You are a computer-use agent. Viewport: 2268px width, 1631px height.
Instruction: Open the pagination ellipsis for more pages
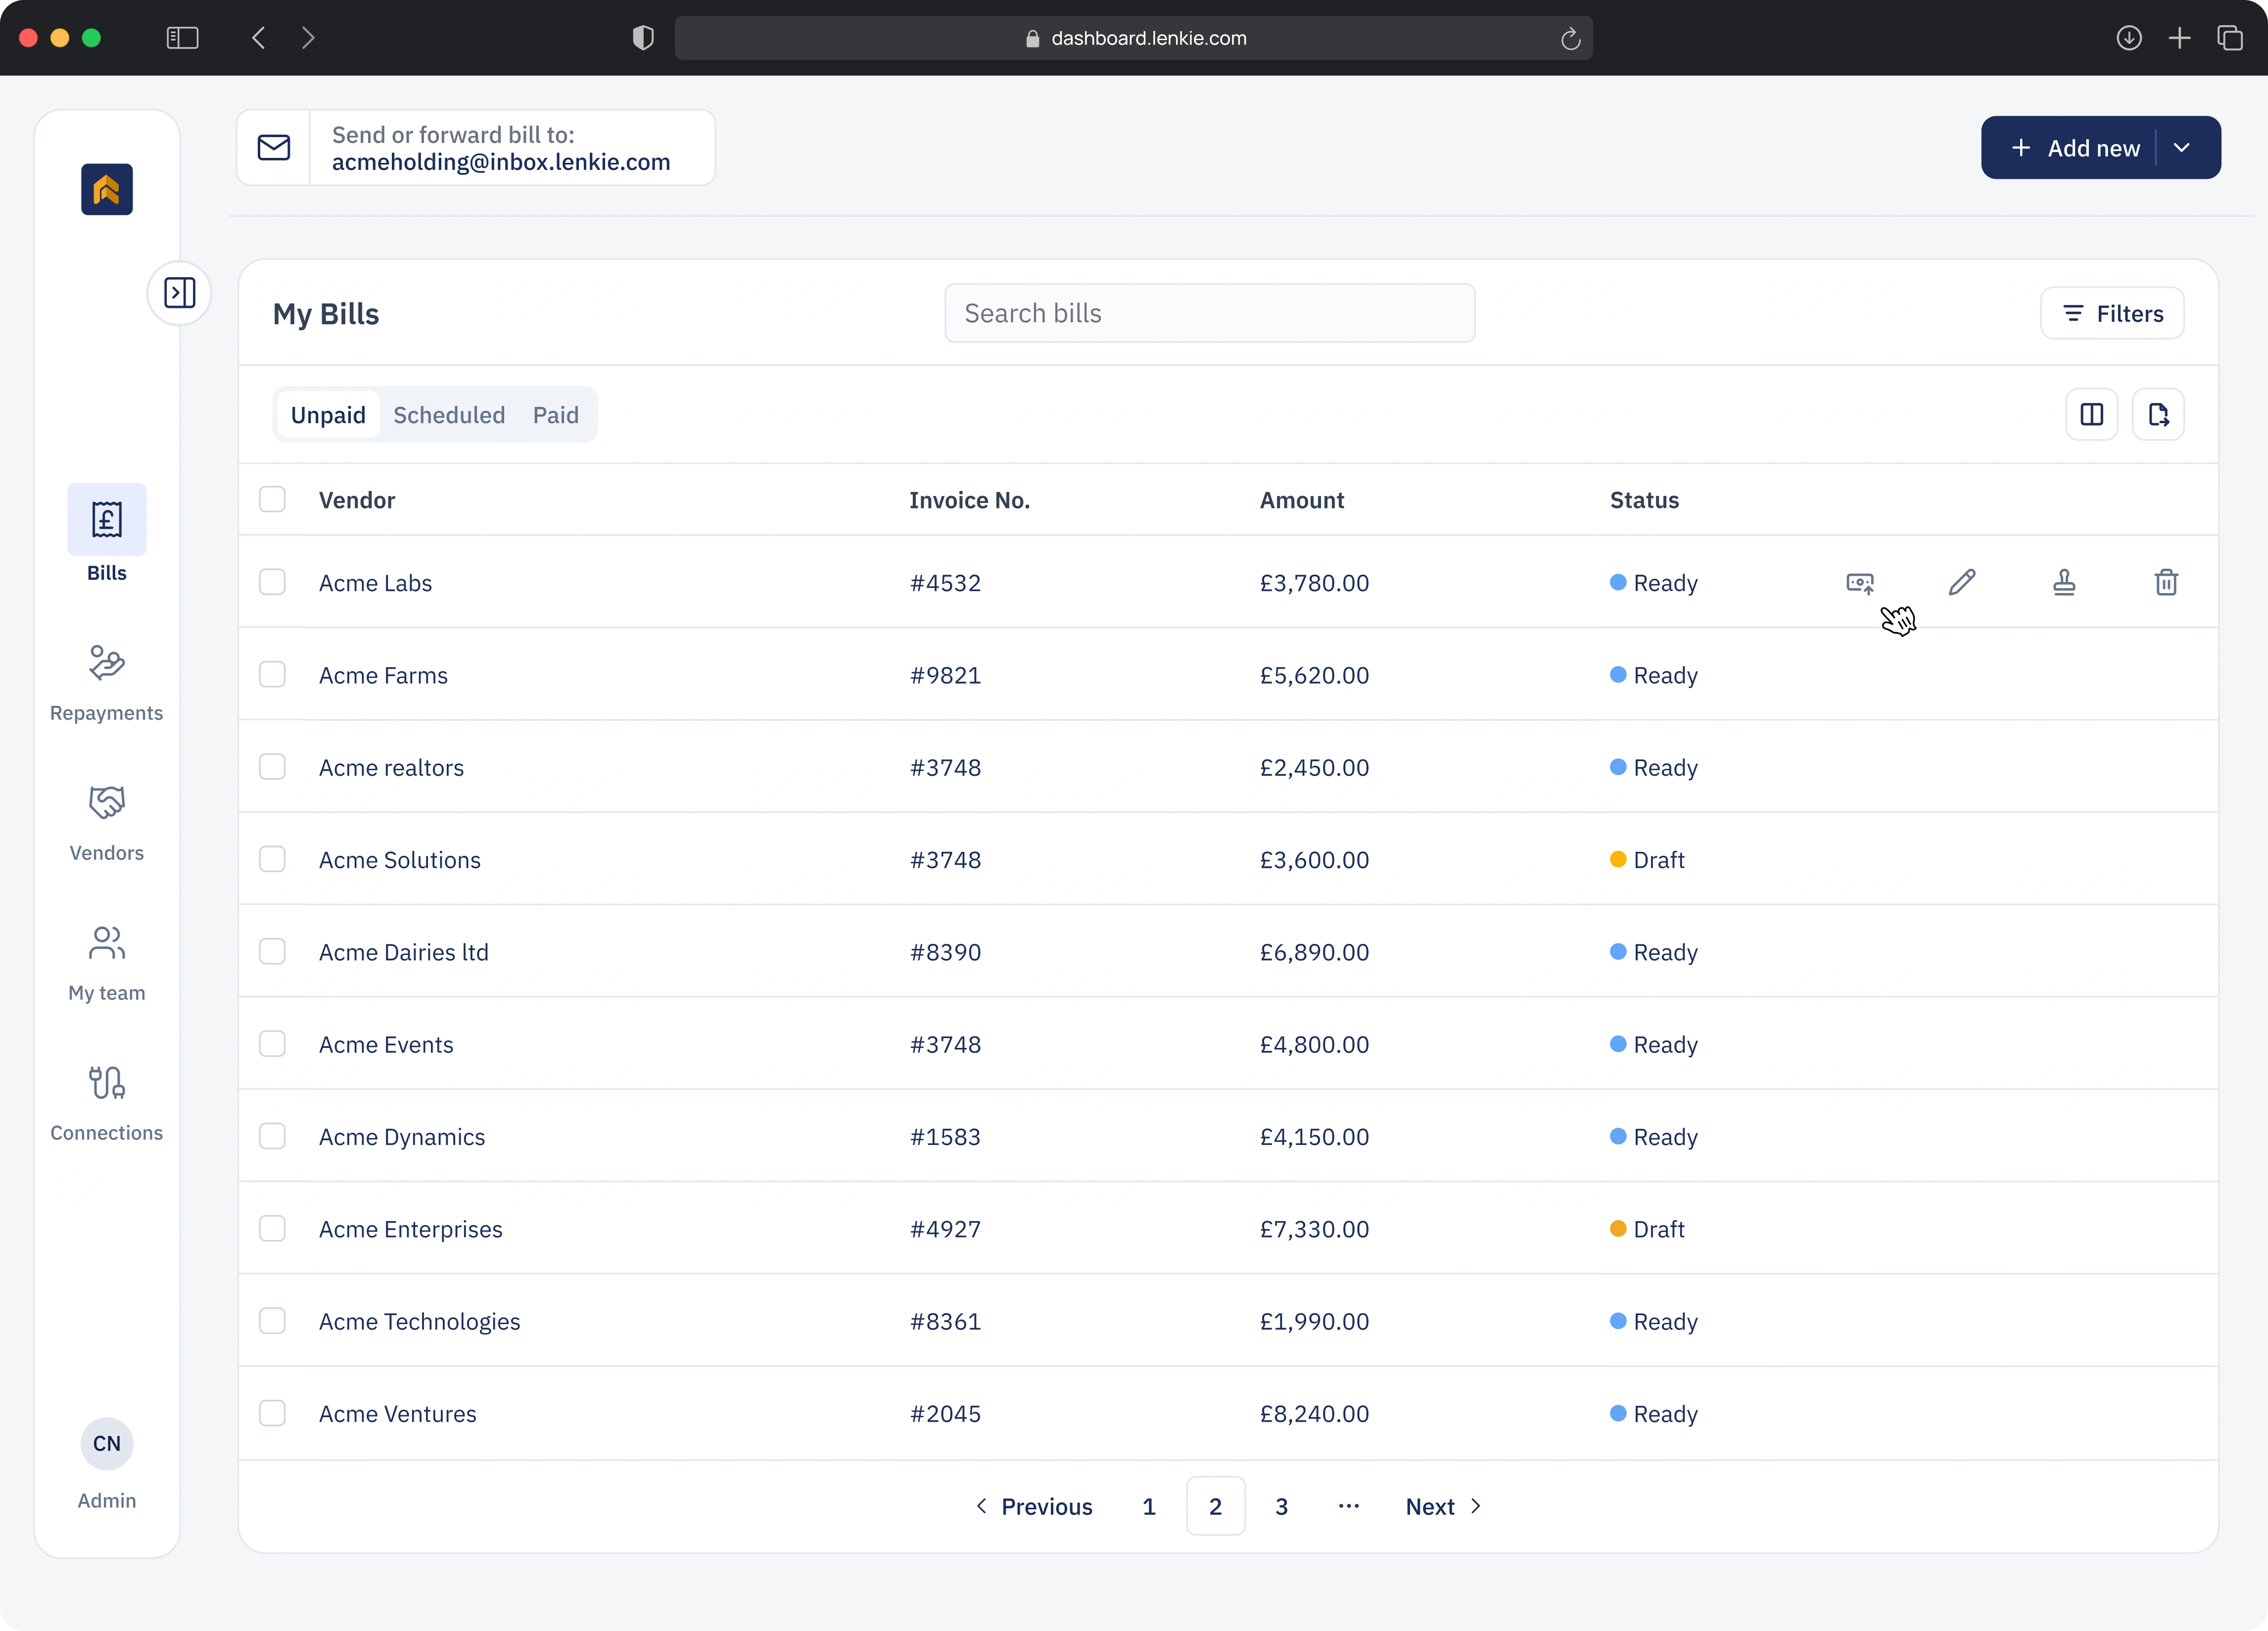[x=1348, y=1506]
